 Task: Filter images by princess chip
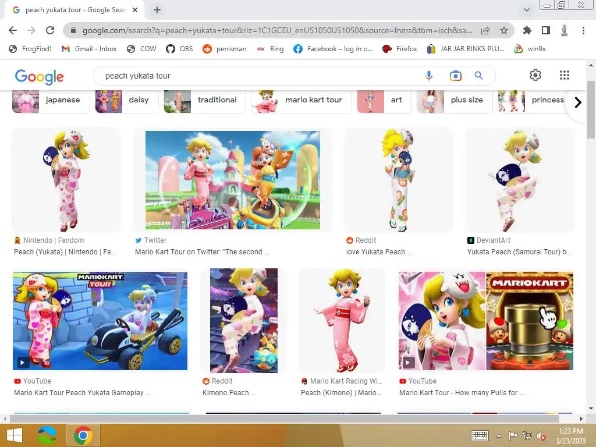(x=531, y=101)
